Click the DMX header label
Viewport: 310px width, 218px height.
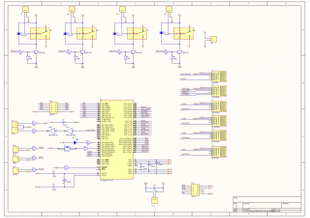pos(52,115)
